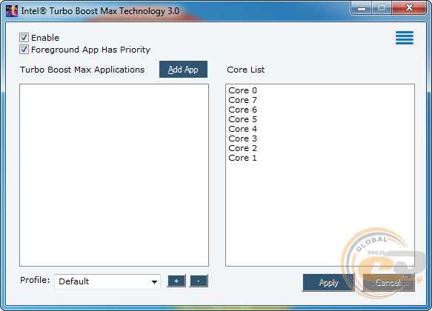This screenshot has width=432, height=311.
Task: Select Core 2 in the Core List
Action: [242, 148]
